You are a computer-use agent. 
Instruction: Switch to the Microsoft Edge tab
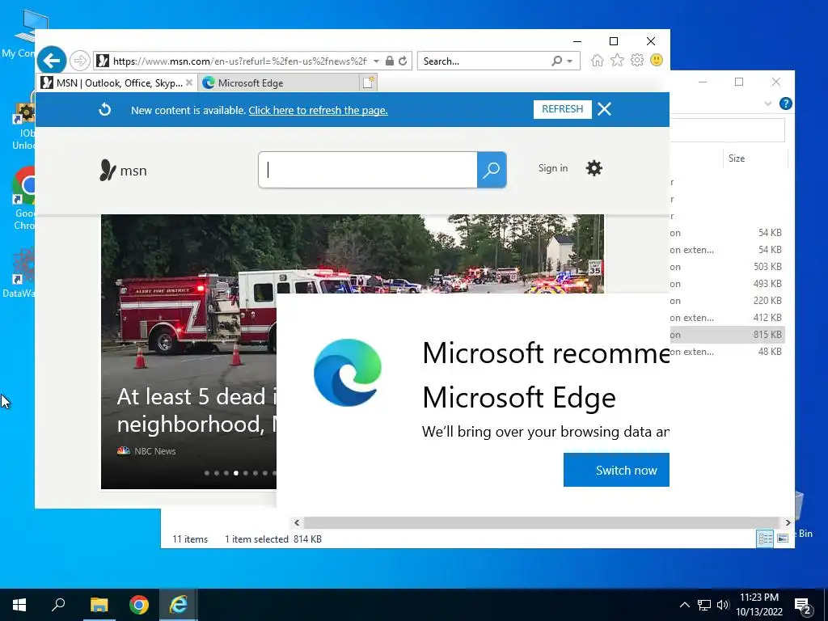pos(280,83)
